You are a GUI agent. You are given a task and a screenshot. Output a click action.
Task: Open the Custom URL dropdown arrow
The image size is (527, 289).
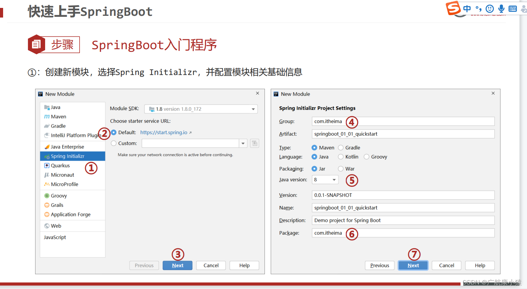(243, 143)
